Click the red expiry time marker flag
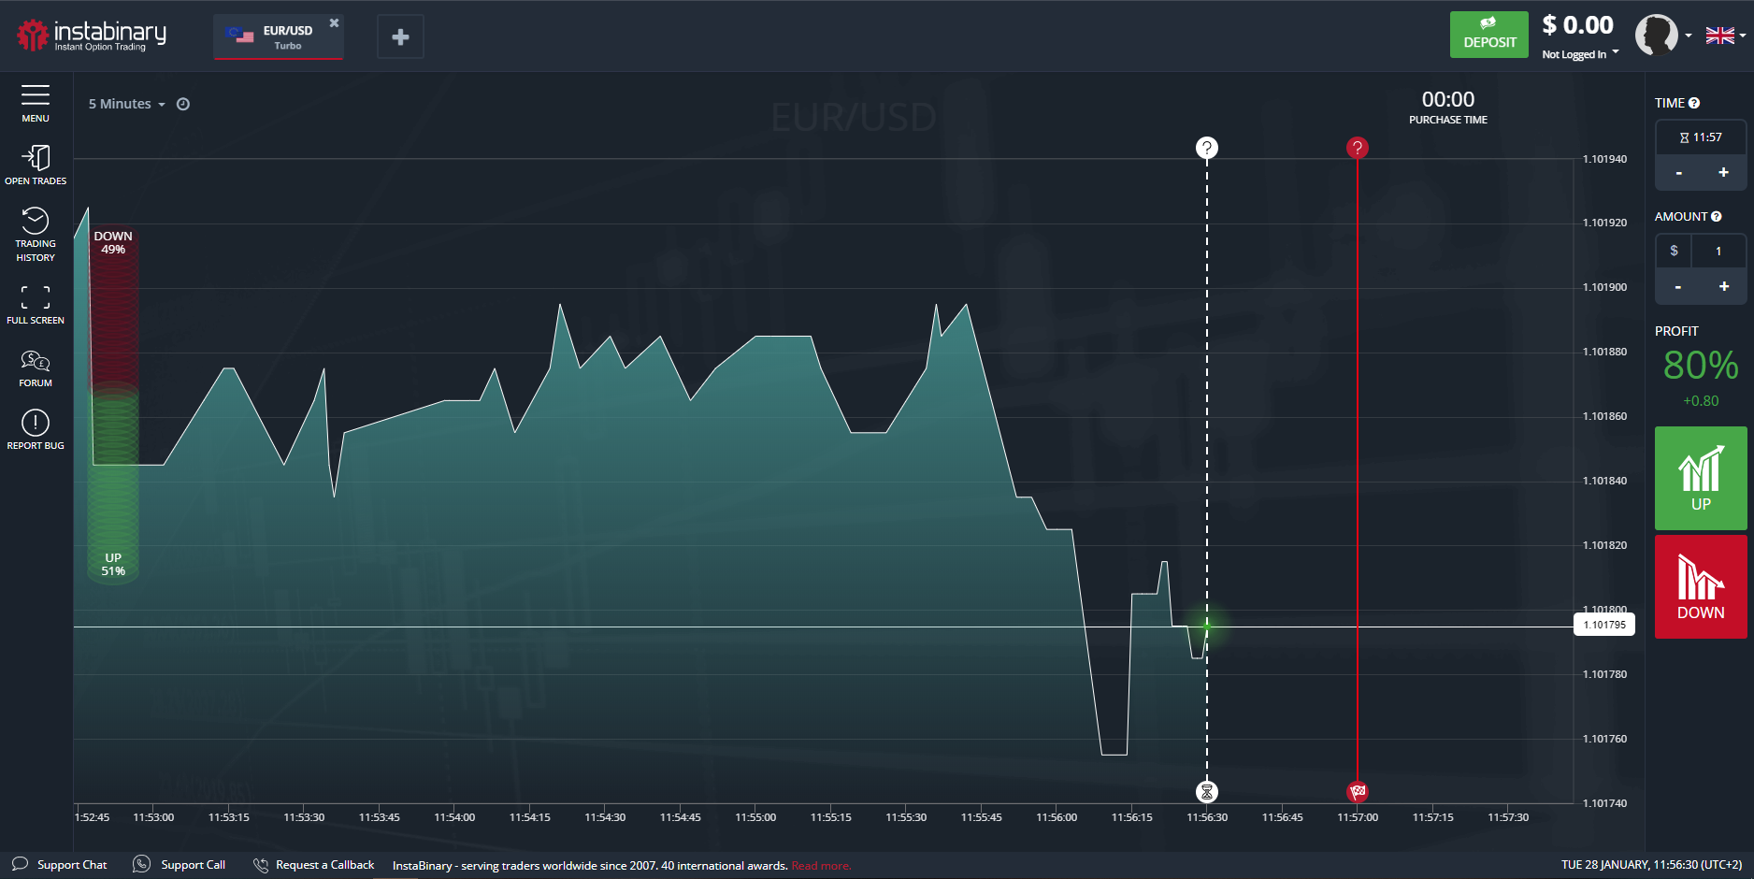The width and height of the screenshot is (1754, 879). pyautogui.click(x=1358, y=792)
